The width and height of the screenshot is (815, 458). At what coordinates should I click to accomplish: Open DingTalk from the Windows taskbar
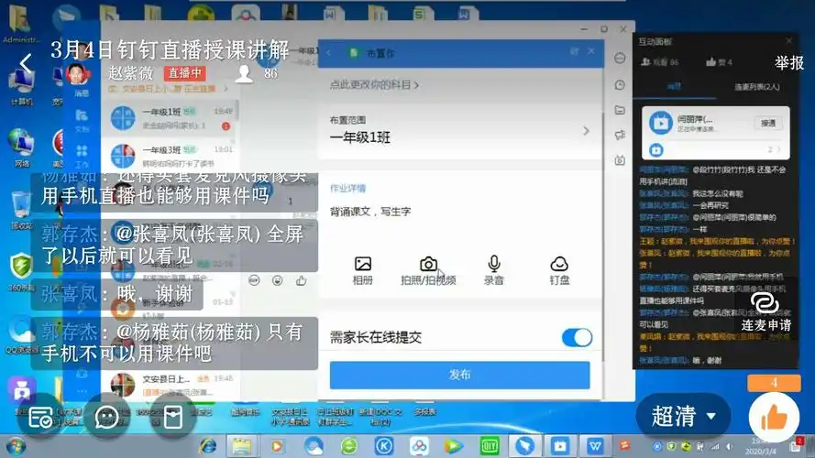point(525,445)
